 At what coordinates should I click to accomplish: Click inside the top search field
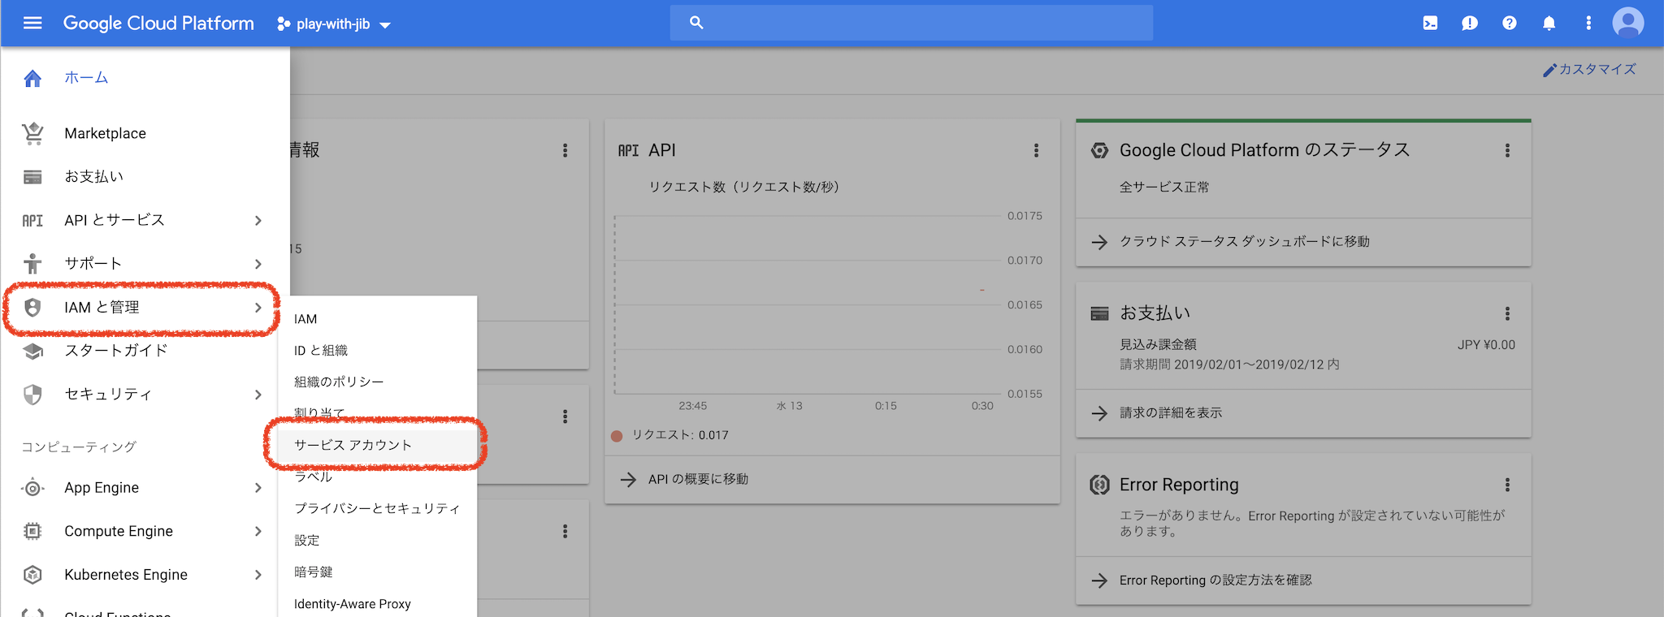pyautogui.click(x=912, y=23)
